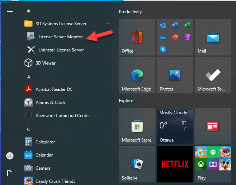
Task: Click the Camera icon
Action: tap(28, 168)
